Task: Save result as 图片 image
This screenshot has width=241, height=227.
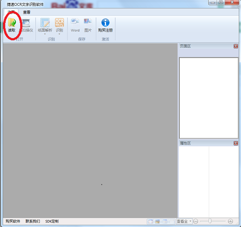Action: [88, 25]
